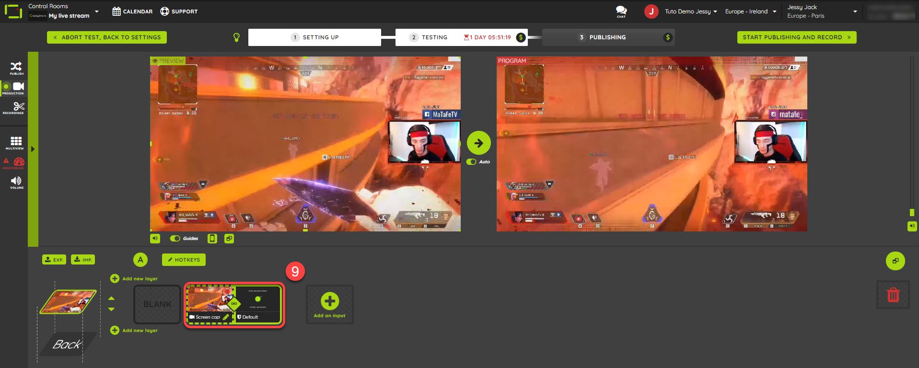Click the Hotkeys button
The height and width of the screenshot is (368, 919).
tap(184, 260)
